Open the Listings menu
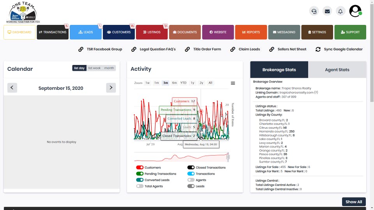 (x=152, y=32)
